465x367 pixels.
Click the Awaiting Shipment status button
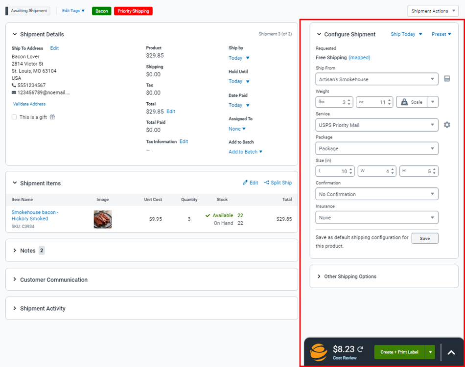pyautogui.click(x=29, y=11)
